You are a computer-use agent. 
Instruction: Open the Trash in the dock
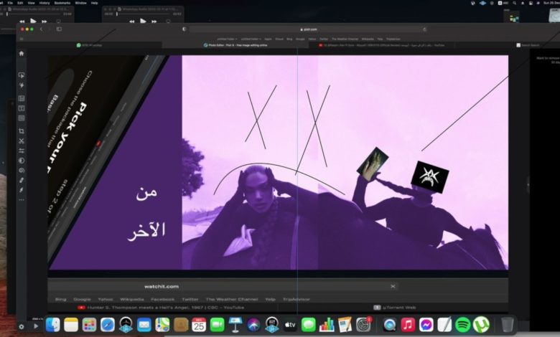507,325
